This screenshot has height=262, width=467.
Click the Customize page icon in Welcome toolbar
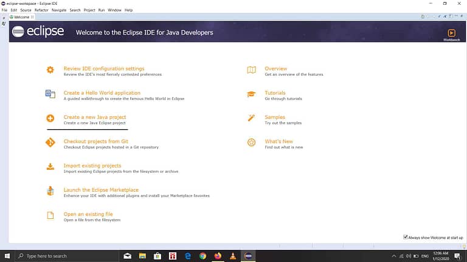pos(451,16)
